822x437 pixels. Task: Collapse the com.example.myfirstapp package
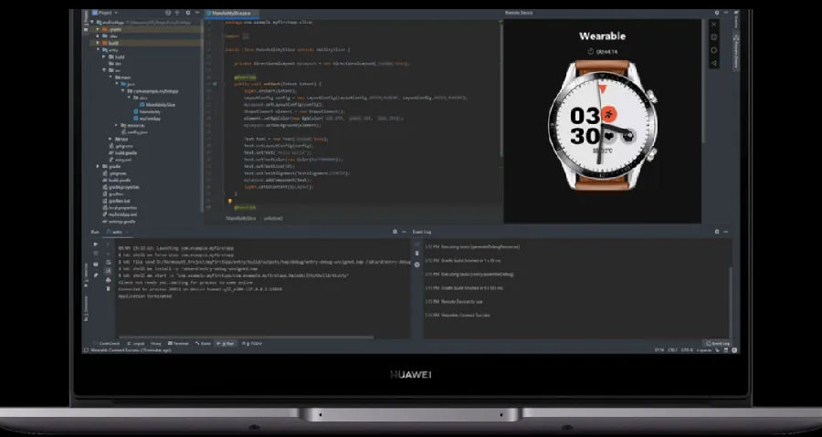(x=122, y=90)
